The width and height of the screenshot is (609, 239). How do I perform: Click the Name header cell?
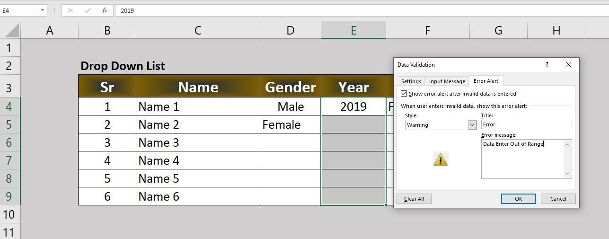pyautogui.click(x=198, y=86)
